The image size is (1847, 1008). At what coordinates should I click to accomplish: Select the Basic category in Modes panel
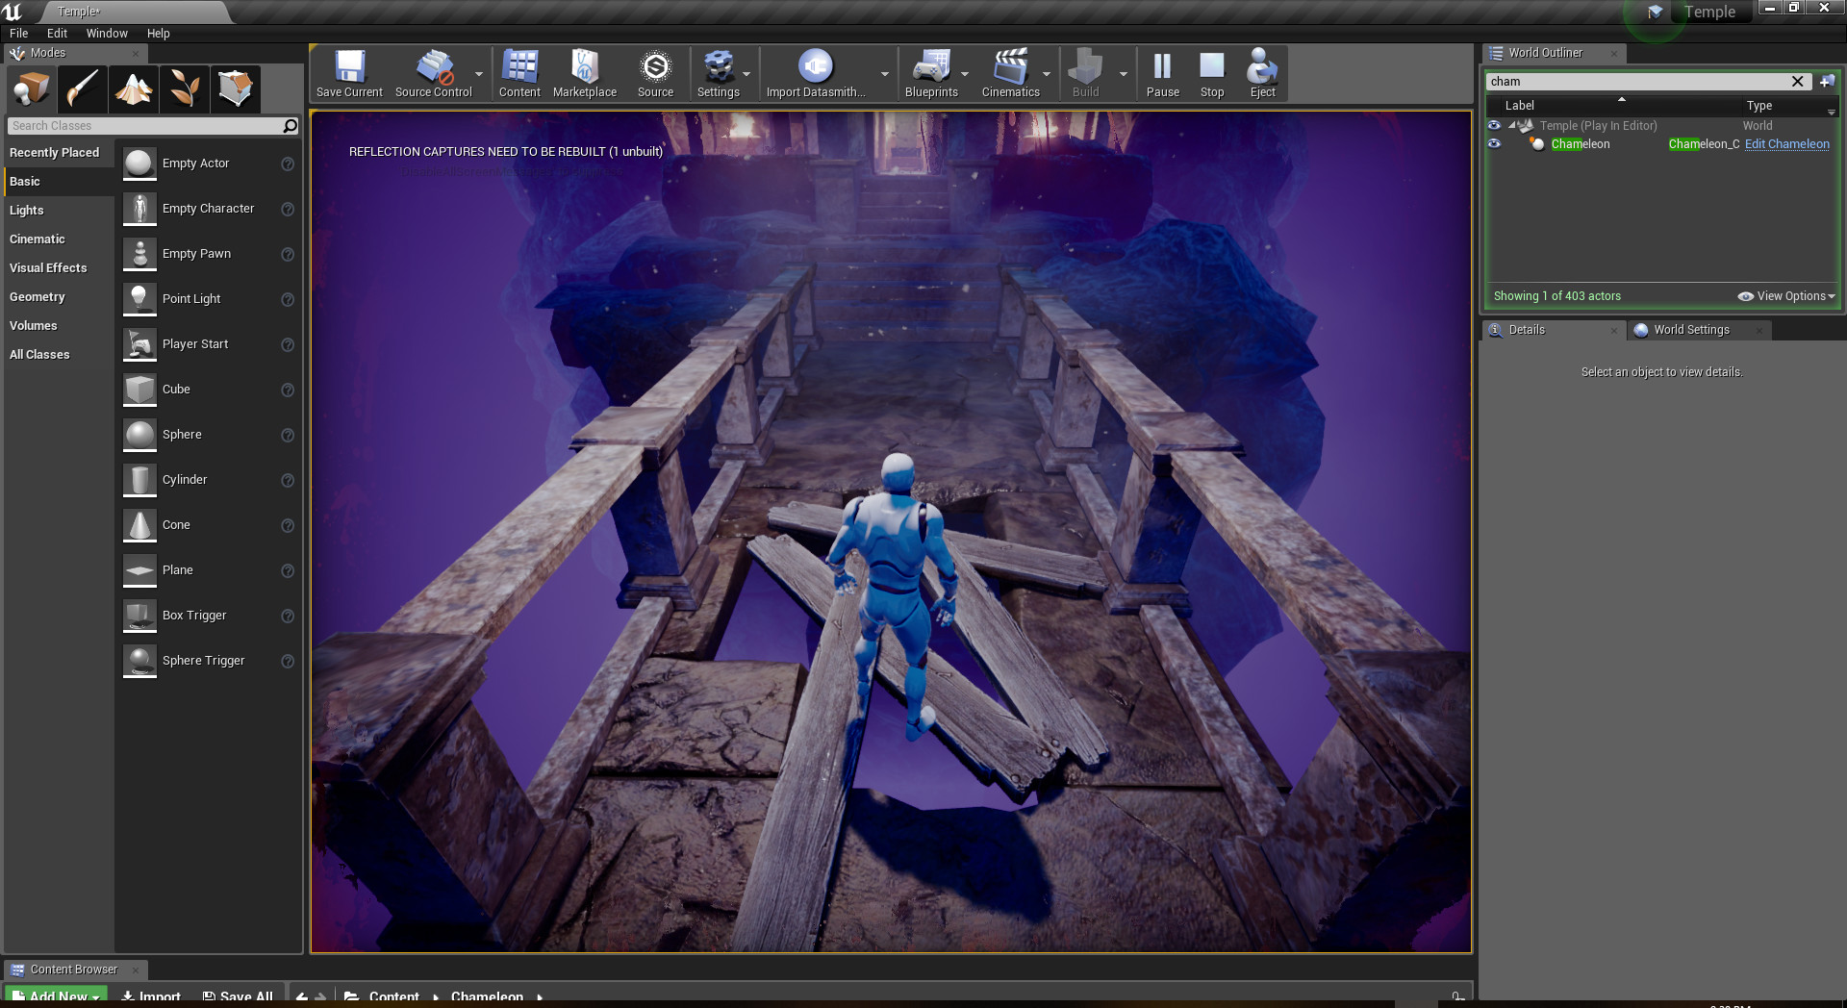click(27, 181)
